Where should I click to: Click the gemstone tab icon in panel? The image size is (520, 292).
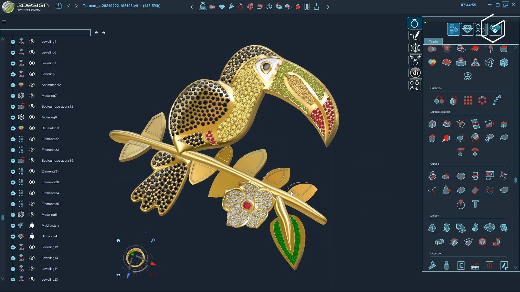(x=467, y=29)
